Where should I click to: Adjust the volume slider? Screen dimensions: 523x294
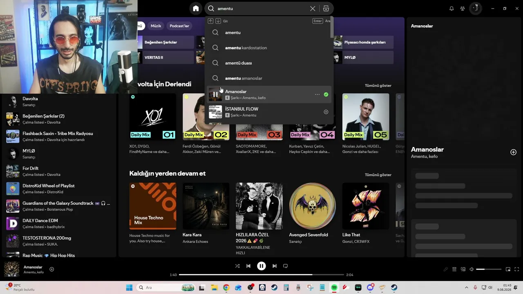[489, 269]
